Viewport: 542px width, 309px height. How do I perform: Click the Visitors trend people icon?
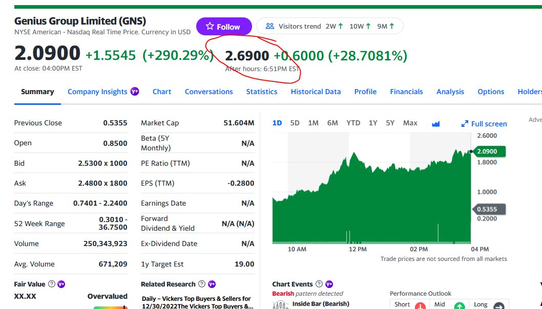(x=269, y=26)
